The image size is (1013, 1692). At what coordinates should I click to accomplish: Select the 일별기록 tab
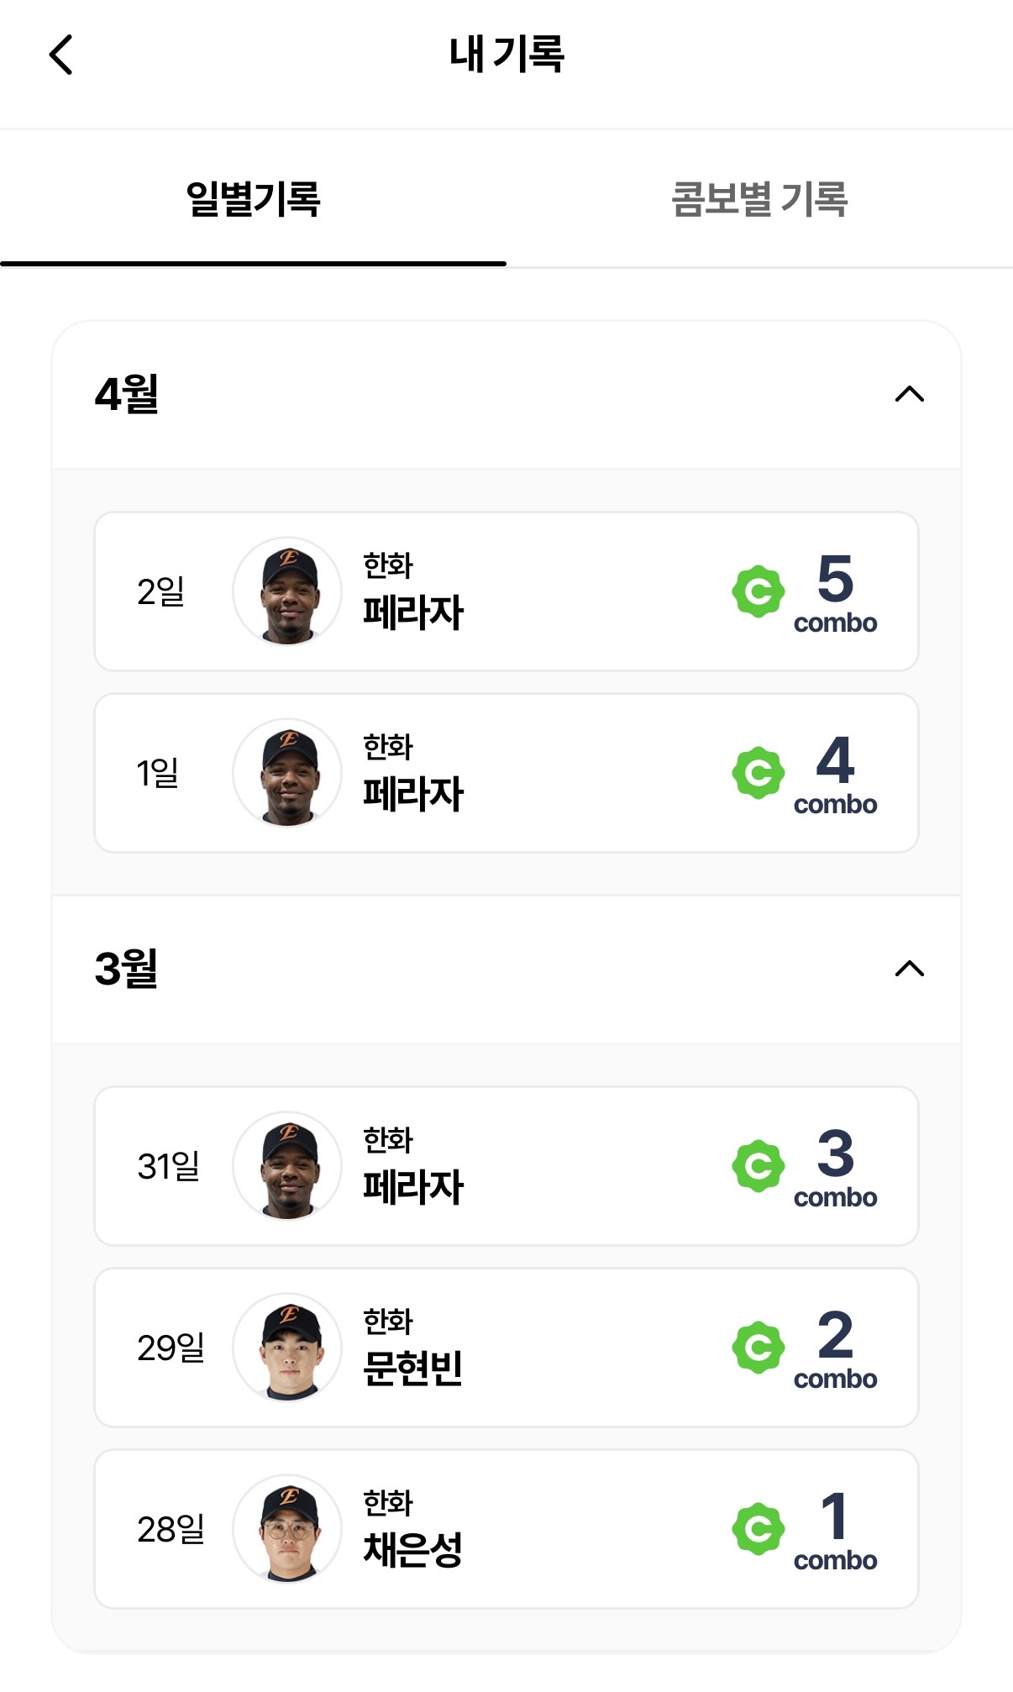click(x=253, y=200)
